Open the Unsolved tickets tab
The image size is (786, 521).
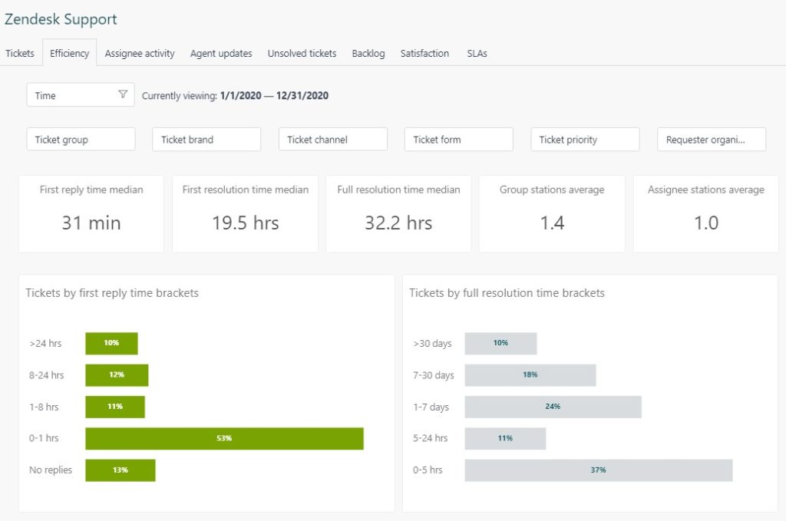tap(302, 53)
